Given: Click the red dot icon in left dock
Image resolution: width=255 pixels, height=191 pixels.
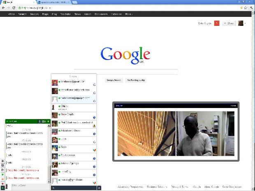Looking at the screenshot, I should (2, 184).
